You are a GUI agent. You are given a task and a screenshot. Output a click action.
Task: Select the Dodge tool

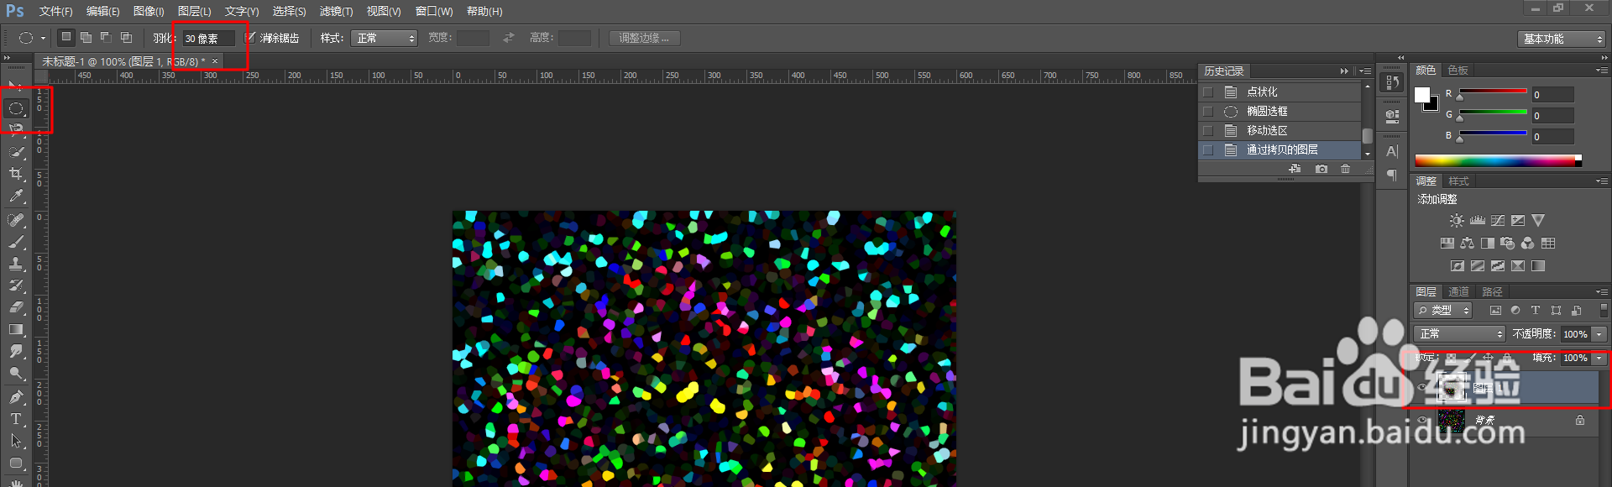pyautogui.click(x=16, y=374)
